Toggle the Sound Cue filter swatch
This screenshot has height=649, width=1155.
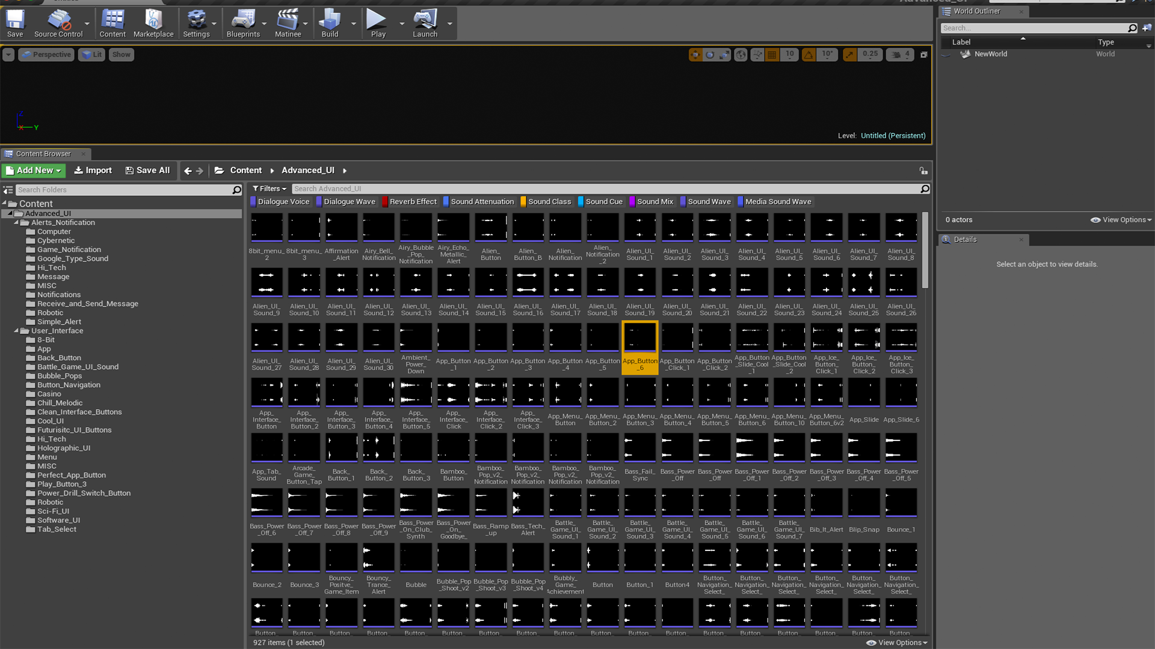coord(581,202)
